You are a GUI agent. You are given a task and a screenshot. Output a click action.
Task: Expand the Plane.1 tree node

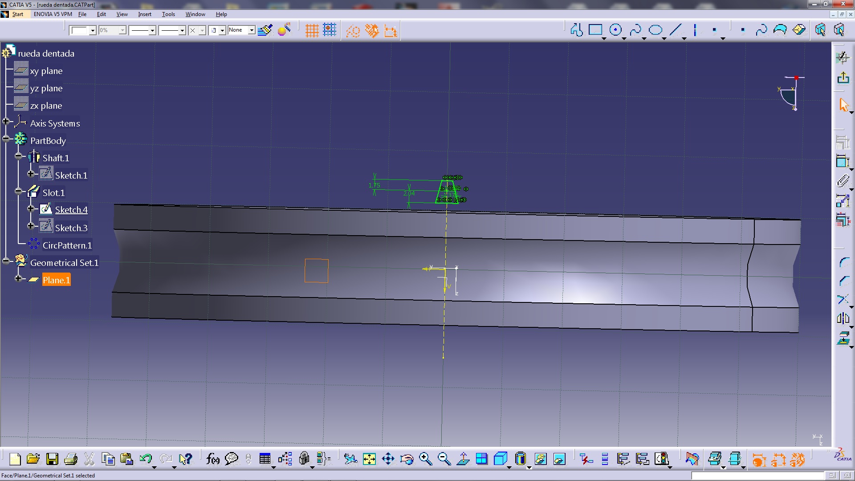click(x=18, y=278)
